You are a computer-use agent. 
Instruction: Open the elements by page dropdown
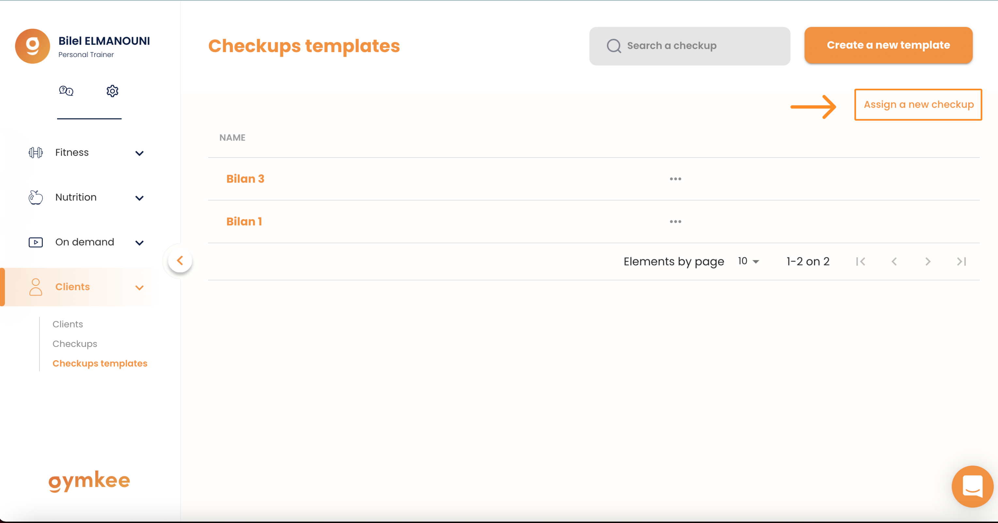tap(748, 261)
